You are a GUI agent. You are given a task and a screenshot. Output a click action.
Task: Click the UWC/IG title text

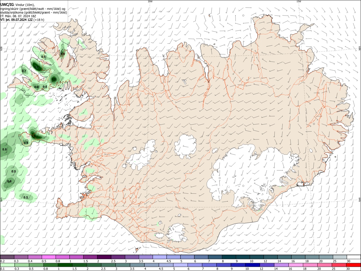tap(6, 5)
